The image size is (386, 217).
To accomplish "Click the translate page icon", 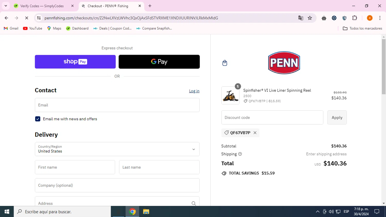I will [301, 18].
